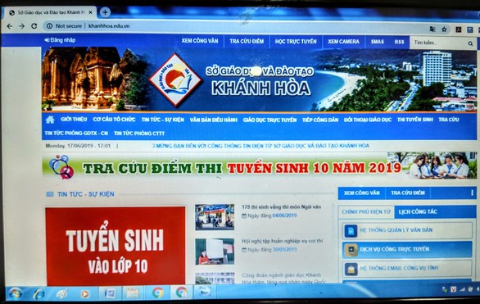Reload the page with refresh icon
The height and width of the screenshot is (304, 480).
tap(34, 26)
